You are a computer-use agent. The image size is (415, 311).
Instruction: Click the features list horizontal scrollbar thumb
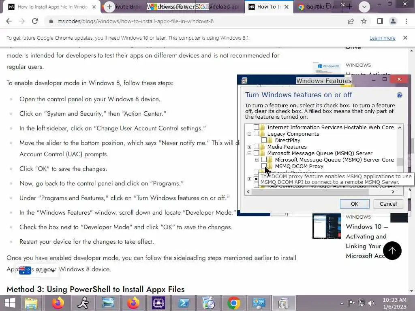[310, 192]
